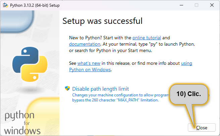Click the "10) Clic." callout bubble
The height and width of the screenshot is (136, 220).
189,94
